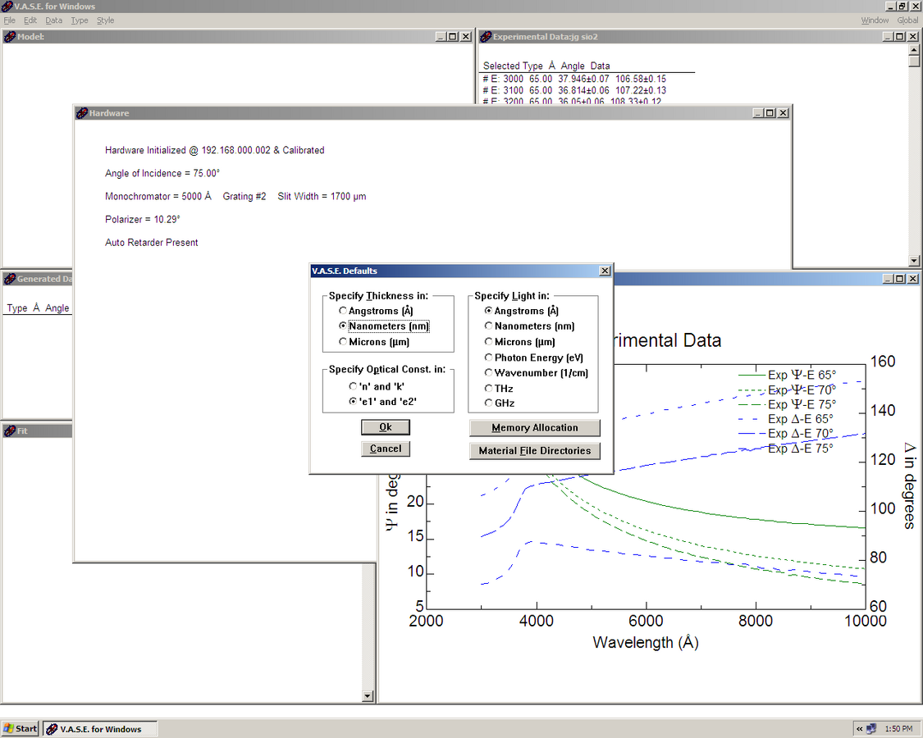
Task: Click data row '# E: 3000 65.00'
Action: tap(574, 79)
